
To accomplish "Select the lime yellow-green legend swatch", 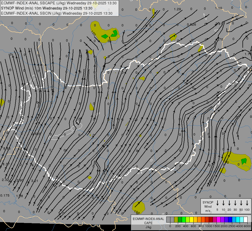I will [x=188, y=220].
